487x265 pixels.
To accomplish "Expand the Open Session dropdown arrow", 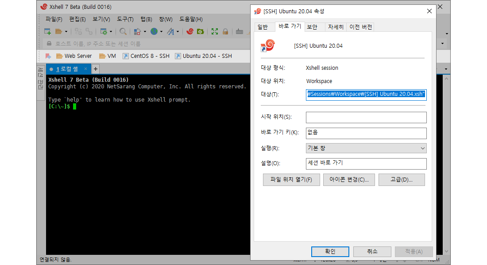I will click(66, 32).
